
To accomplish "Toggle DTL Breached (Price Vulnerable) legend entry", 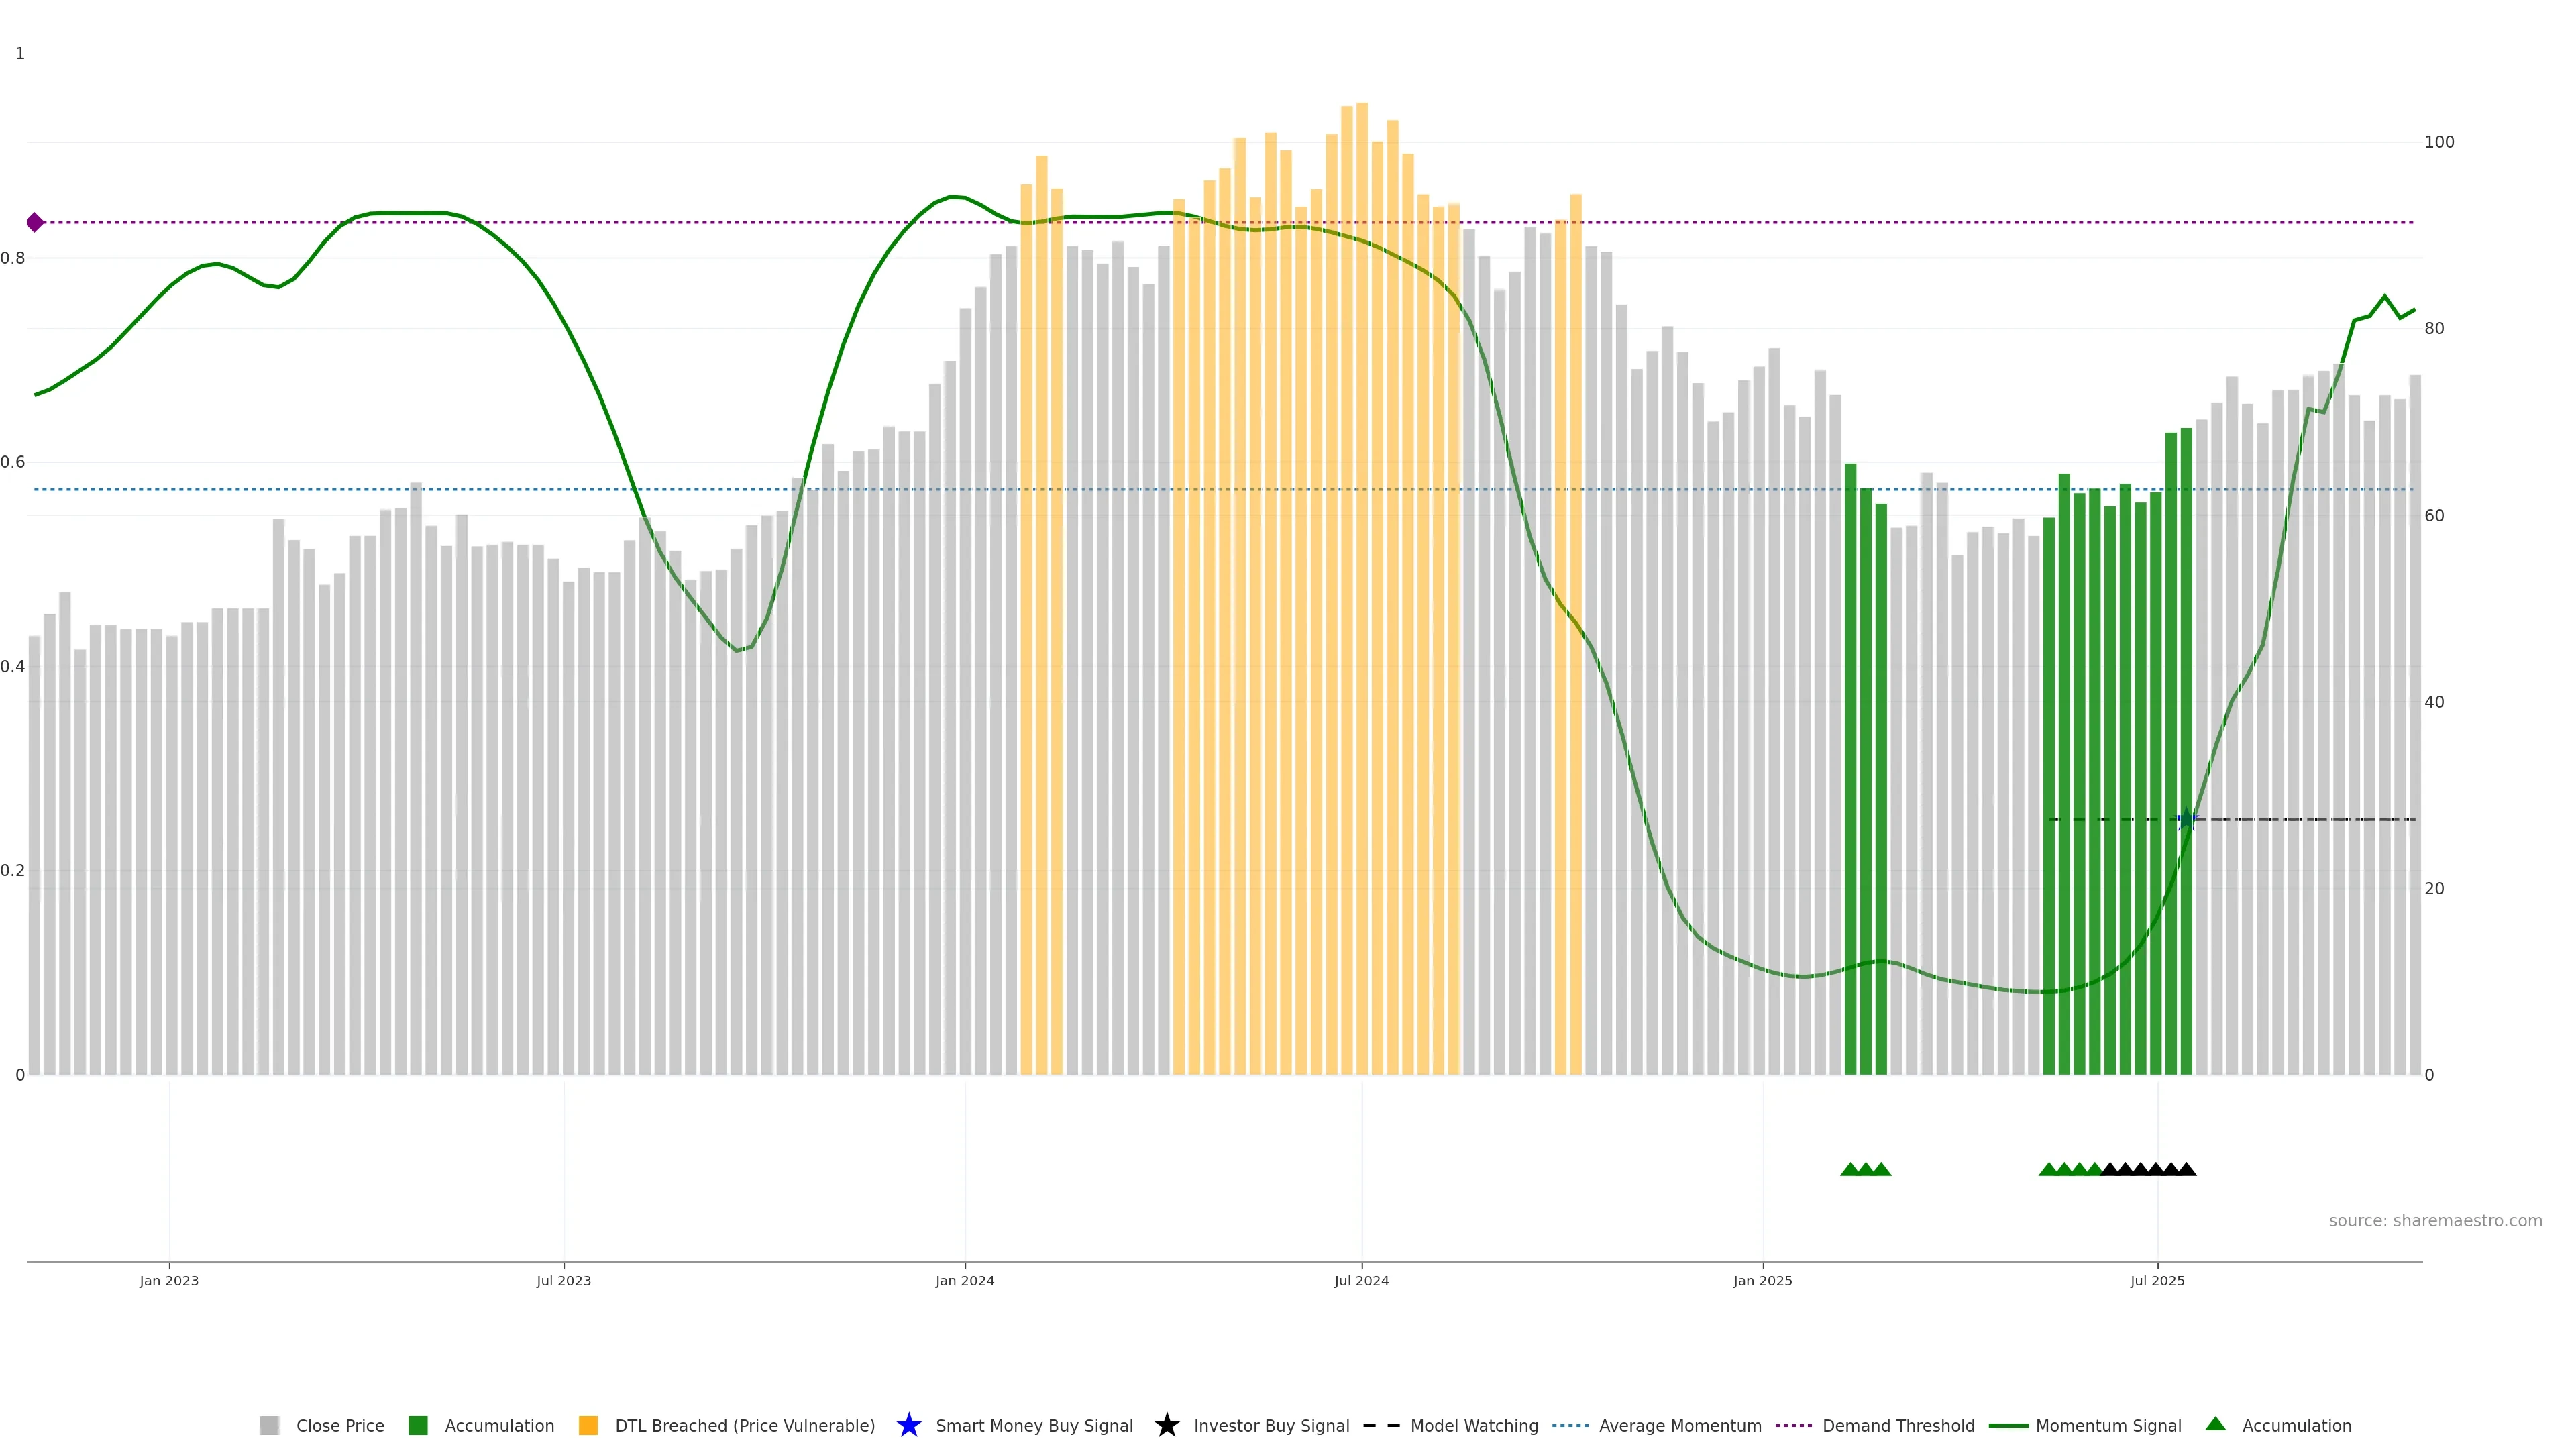I will [x=744, y=1426].
